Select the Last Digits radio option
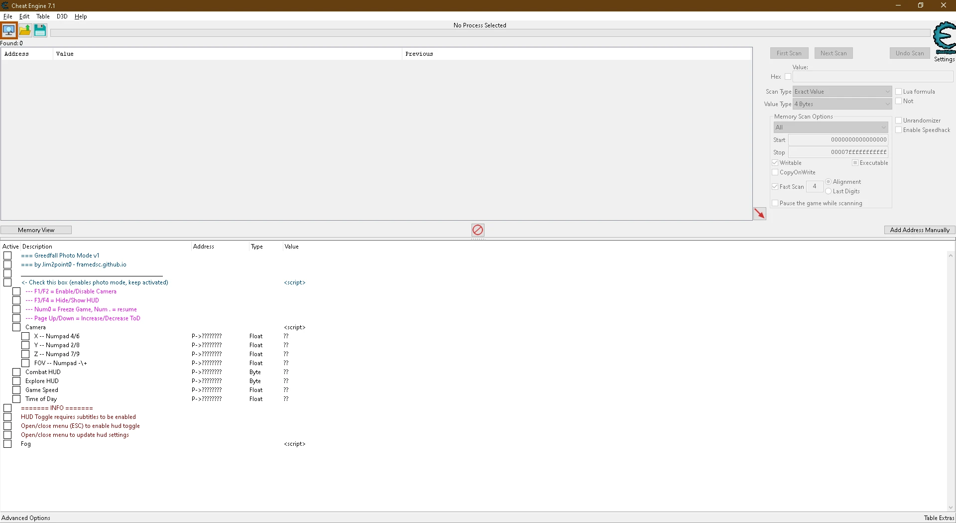The height and width of the screenshot is (523, 956). click(829, 191)
